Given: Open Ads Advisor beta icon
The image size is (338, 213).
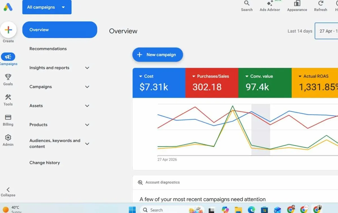Looking at the screenshot, I should [x=270, y=3].
